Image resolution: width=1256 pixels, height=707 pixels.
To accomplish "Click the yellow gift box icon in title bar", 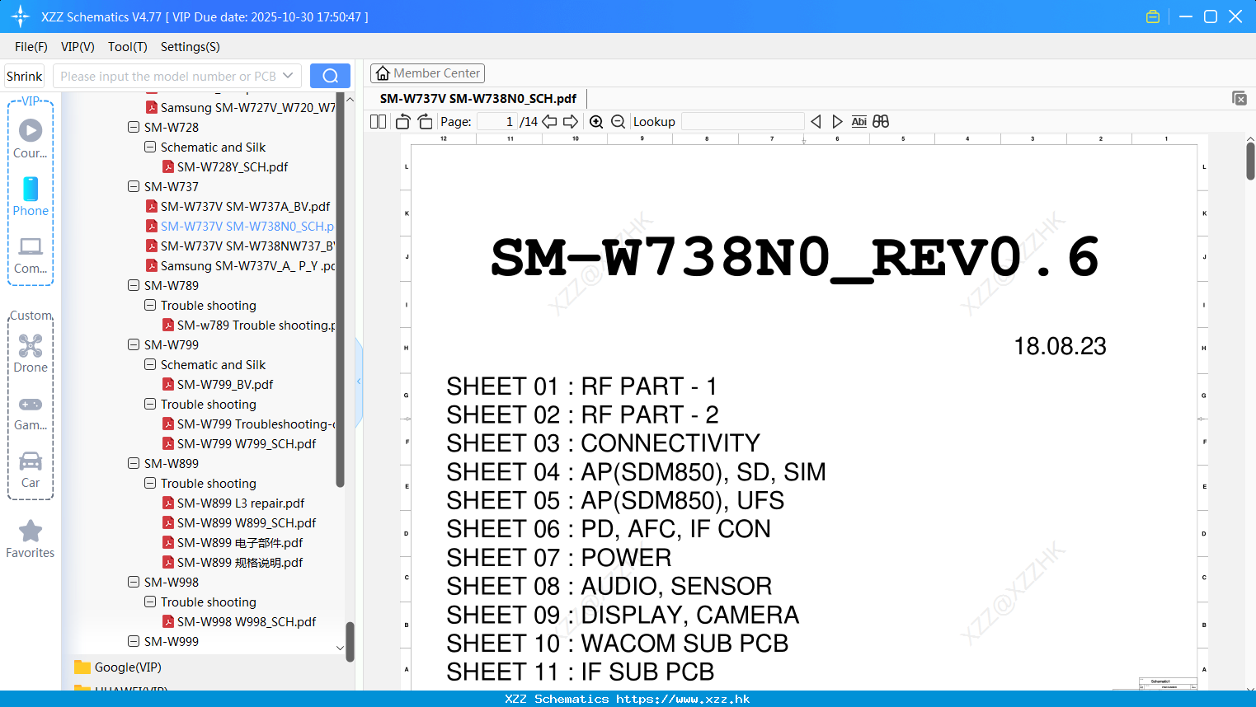I will pos(1153,16).
